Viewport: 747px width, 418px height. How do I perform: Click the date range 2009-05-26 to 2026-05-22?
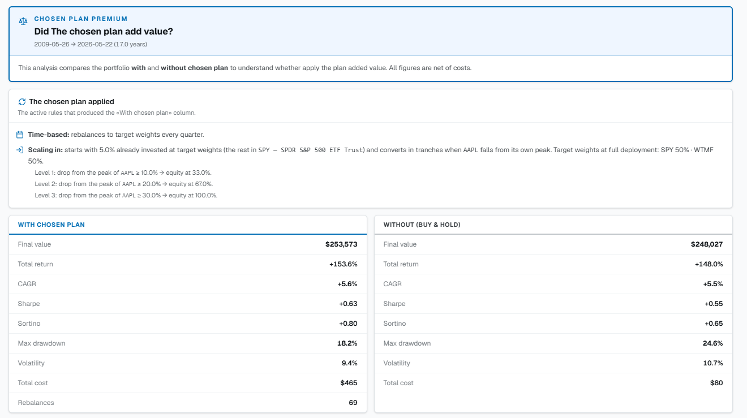coord(91,44)
